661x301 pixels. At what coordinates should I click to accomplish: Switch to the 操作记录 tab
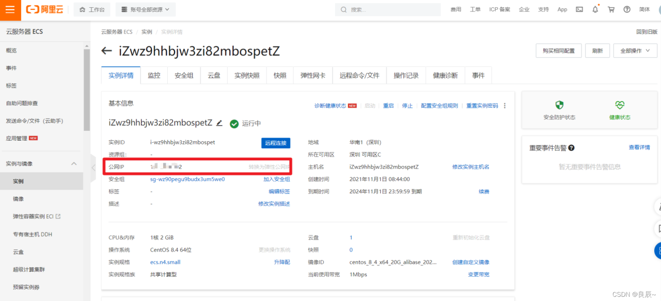(406, 75)
